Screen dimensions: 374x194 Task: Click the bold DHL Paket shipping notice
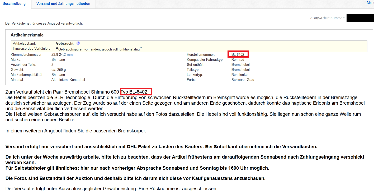click(x=161, y=147)
